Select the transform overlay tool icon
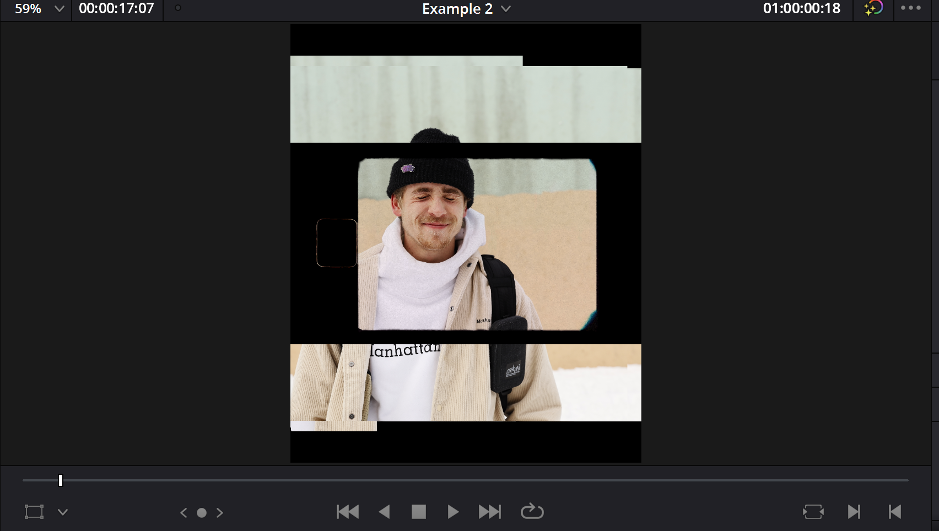Viewport: 939px width, 531px height. pos(34,512)
